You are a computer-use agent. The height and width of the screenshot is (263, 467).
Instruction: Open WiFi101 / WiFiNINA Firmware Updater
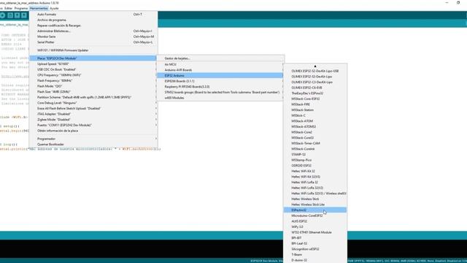pos(93,50)
